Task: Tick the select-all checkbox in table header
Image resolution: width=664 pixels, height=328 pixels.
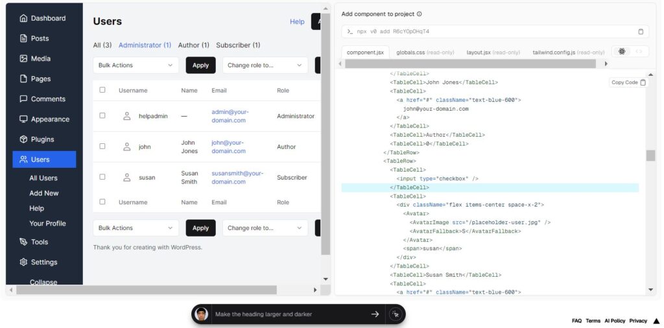Action: click(x=102, y=89)
